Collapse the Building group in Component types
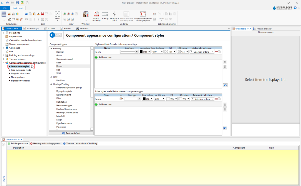Screen dimensions: 301x186 (x=51, y=49)
